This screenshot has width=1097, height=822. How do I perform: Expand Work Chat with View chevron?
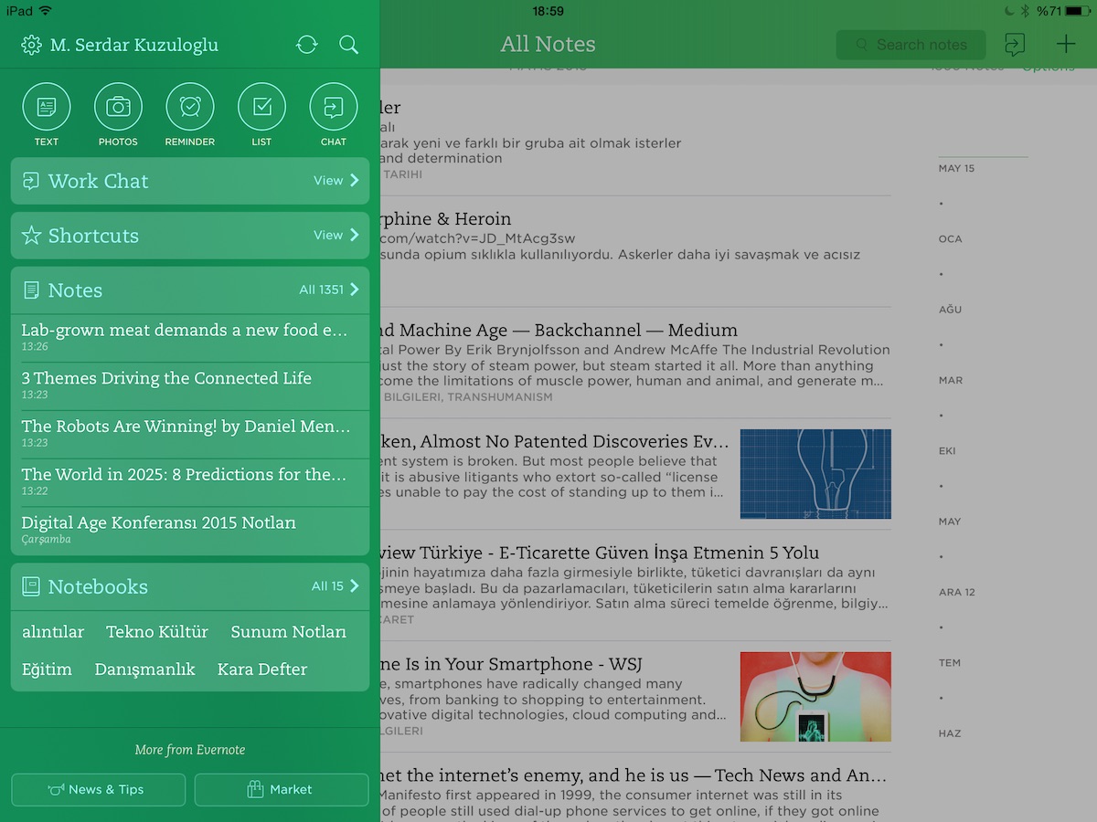coord(336,181)
